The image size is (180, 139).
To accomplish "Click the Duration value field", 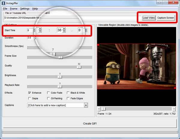I will pos(31,38).
